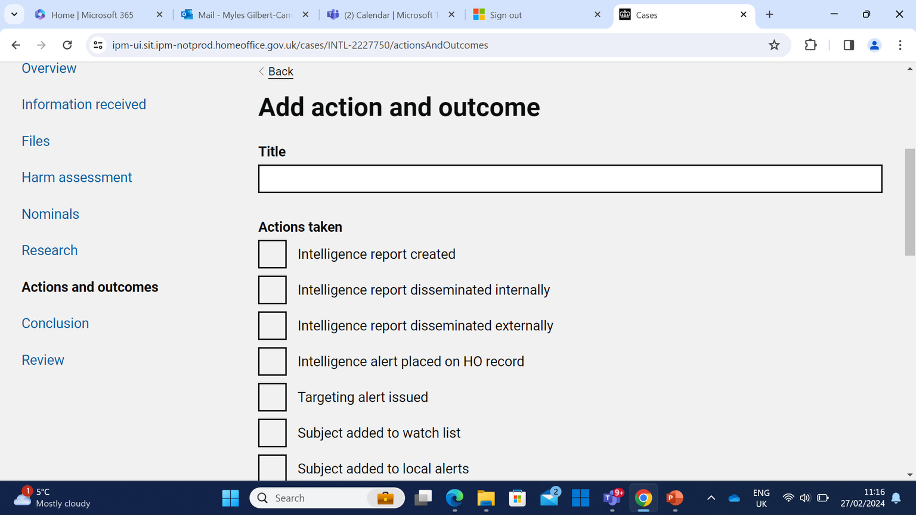Open the Overview section link
916x515 pixels.
49,69
